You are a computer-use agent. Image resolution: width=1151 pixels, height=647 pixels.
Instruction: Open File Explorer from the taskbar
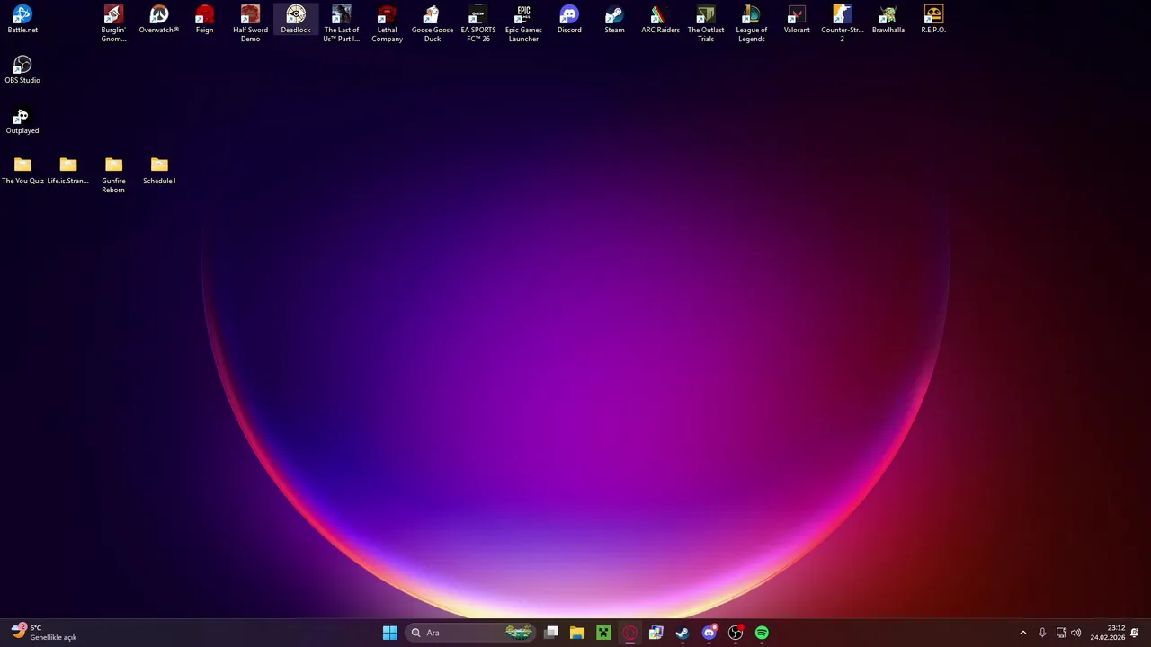pos(577,633)
